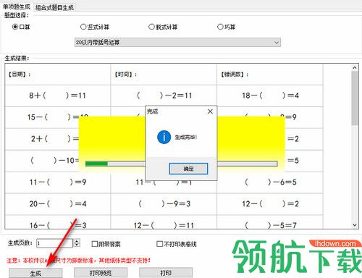Click the problem 12-( )=2

270,203
